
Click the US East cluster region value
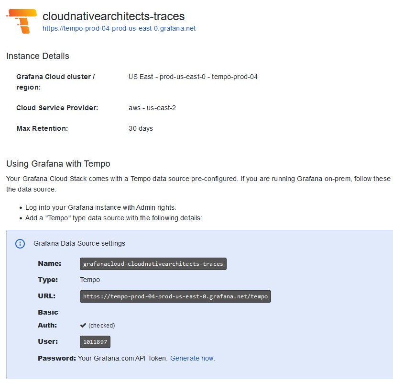[193, 77]
